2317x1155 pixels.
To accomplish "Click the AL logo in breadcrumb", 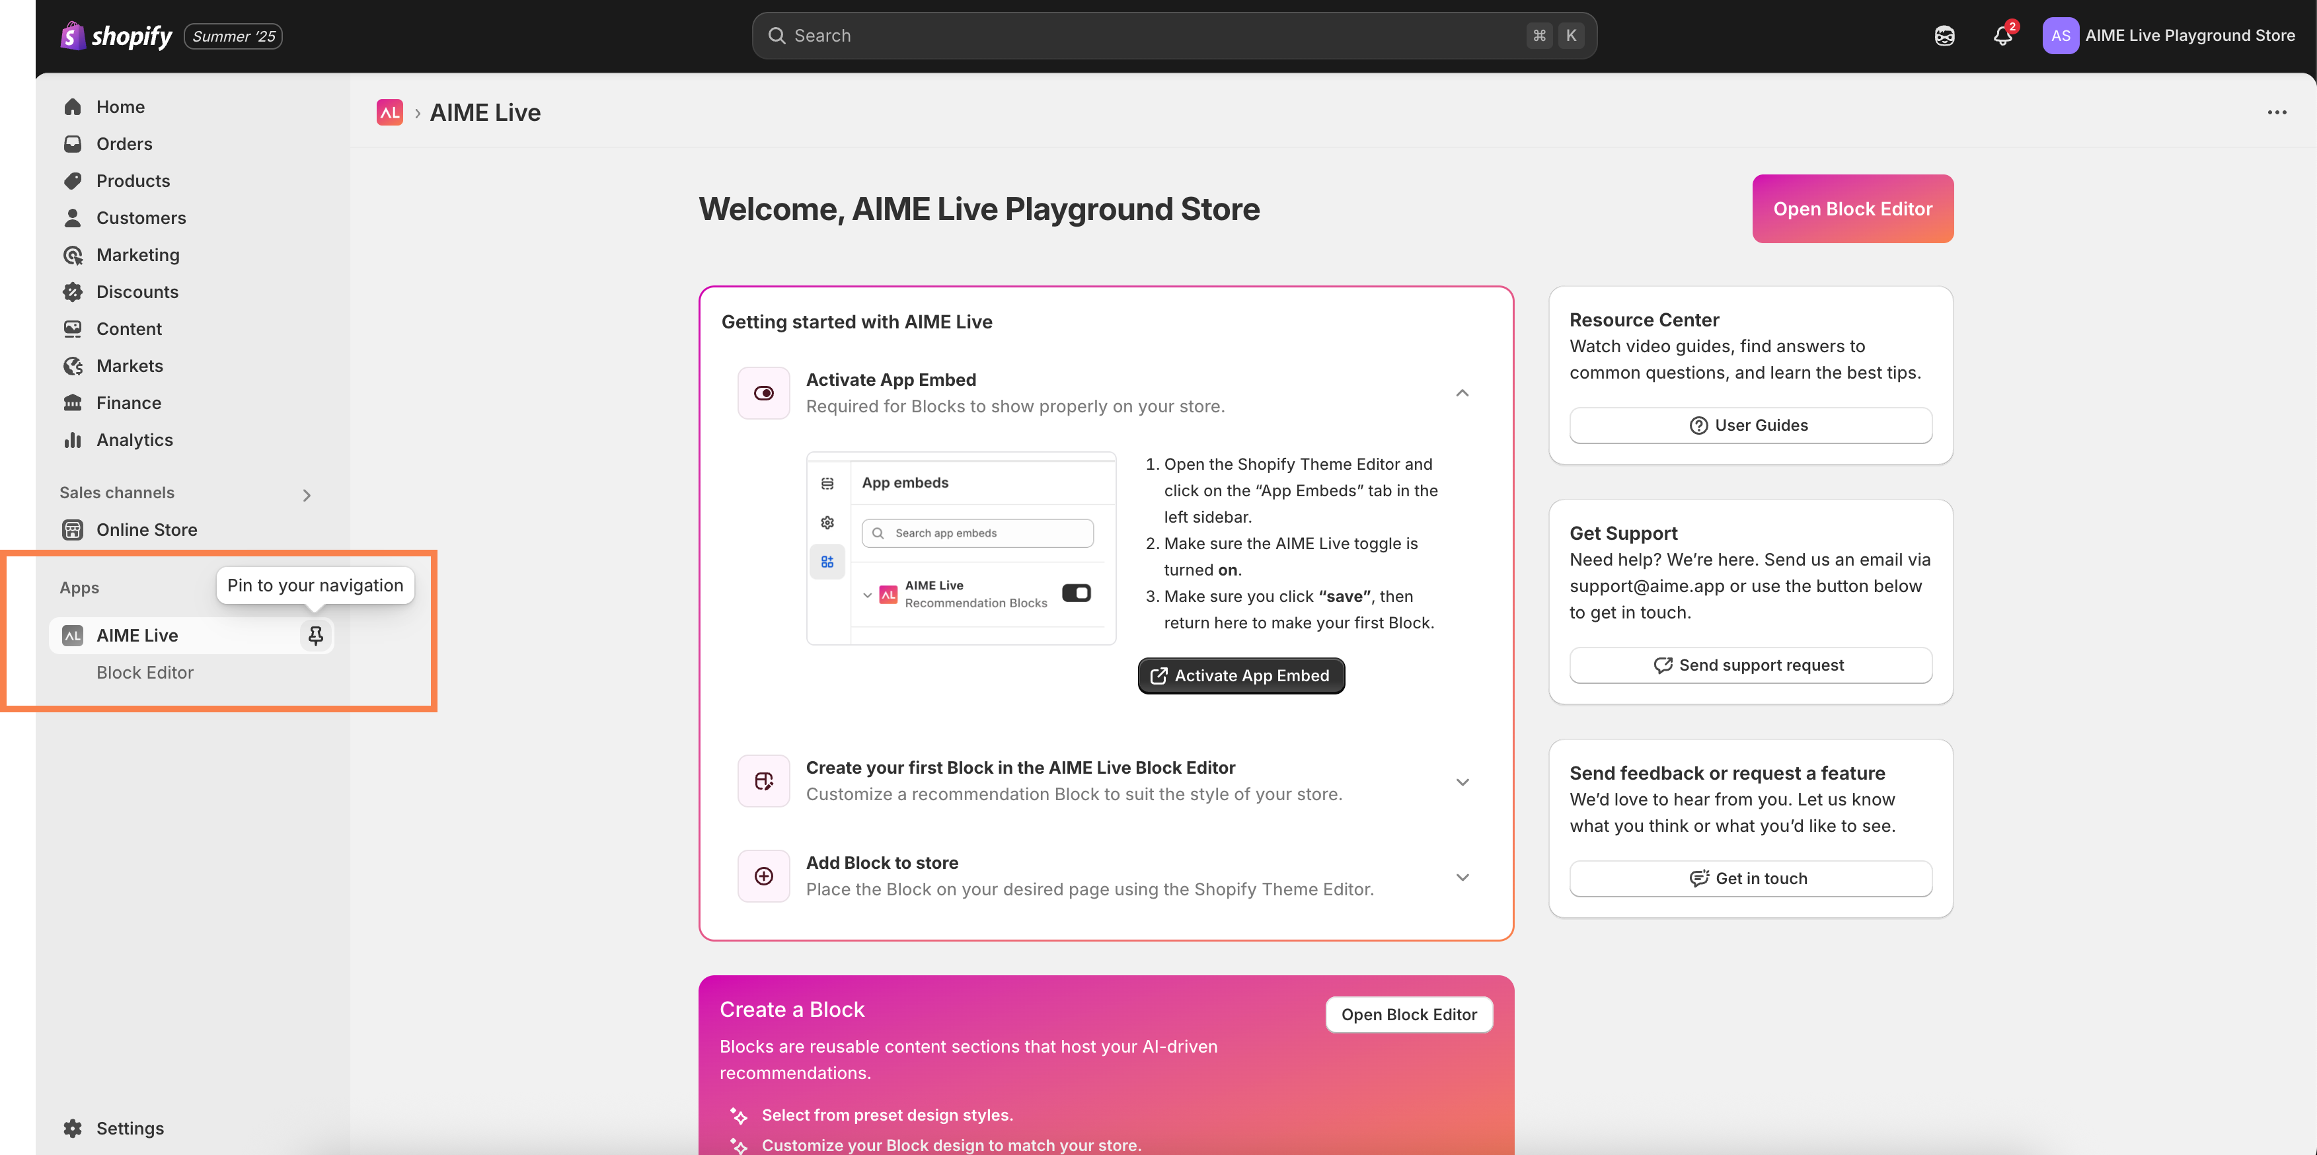I will (x=389, y=112).
